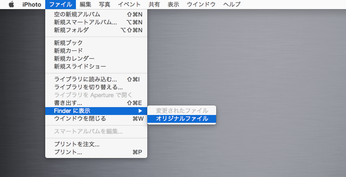Image resolution: width=346 pixels, height=177 pixels.
Task: Open the ウインドウ menu
Action: 201,5
